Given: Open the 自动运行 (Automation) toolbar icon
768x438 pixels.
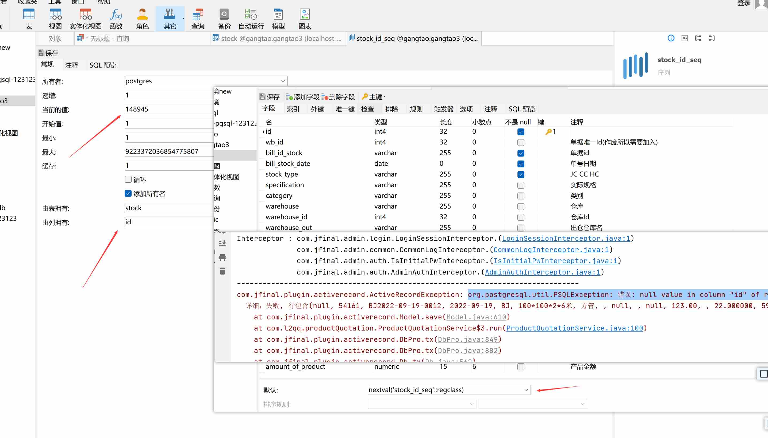Looking at the screenshot, I should [251, 19].
